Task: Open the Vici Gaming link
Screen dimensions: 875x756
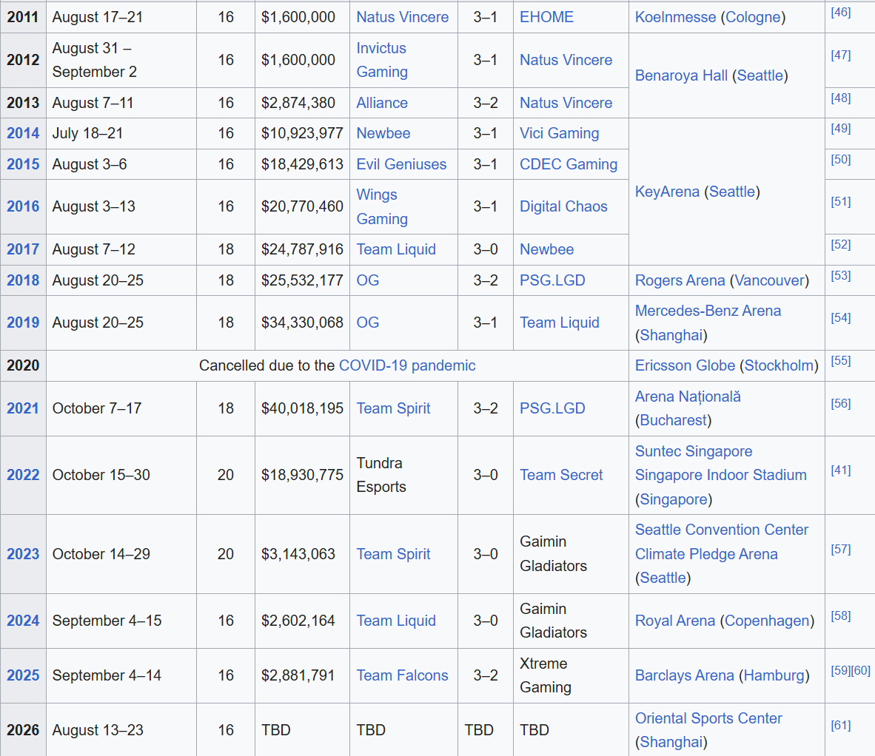Action: pos(559,133)
